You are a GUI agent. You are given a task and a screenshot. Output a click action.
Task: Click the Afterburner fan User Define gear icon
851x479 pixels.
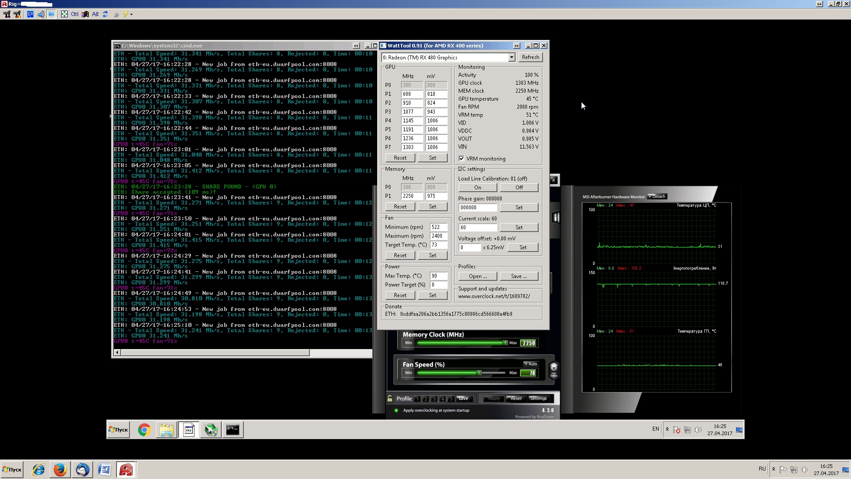[554, 369]
